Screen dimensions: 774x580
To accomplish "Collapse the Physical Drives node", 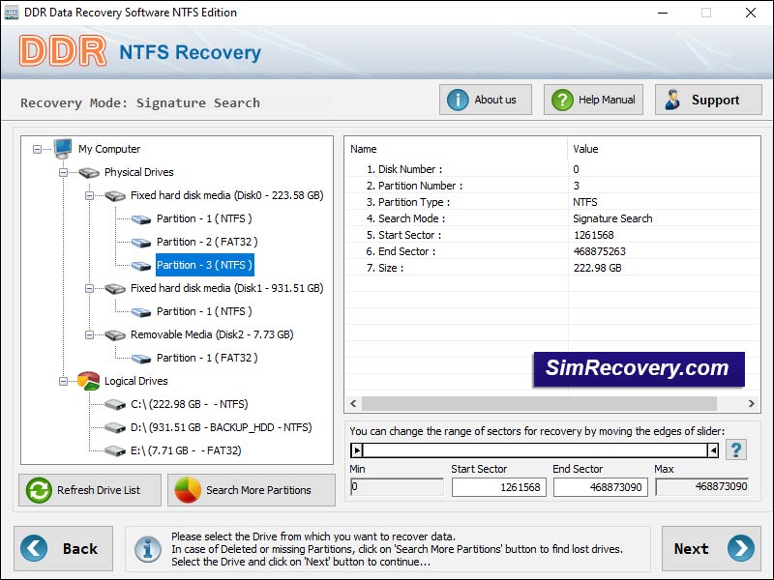I will point(63,172).
